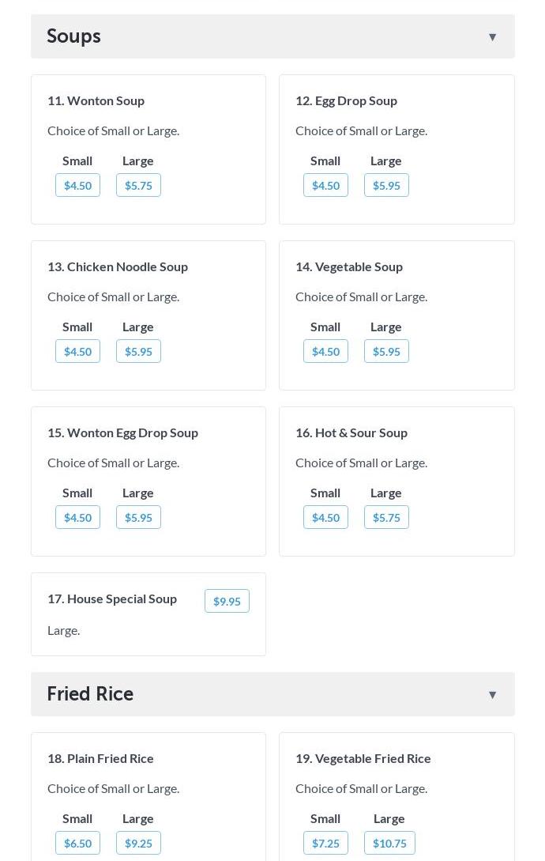545x861 pixels.
Task: Select large Egg Drop Soup price
Action: pyautogui.click(x=386, y=186)
